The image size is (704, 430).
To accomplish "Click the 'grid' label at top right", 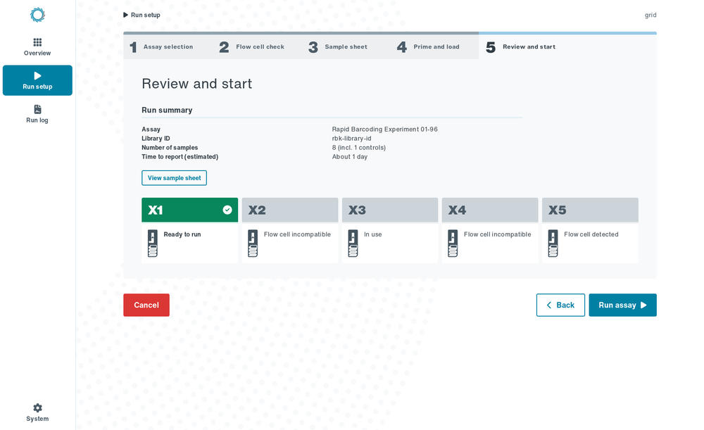I will coord(650,15).
